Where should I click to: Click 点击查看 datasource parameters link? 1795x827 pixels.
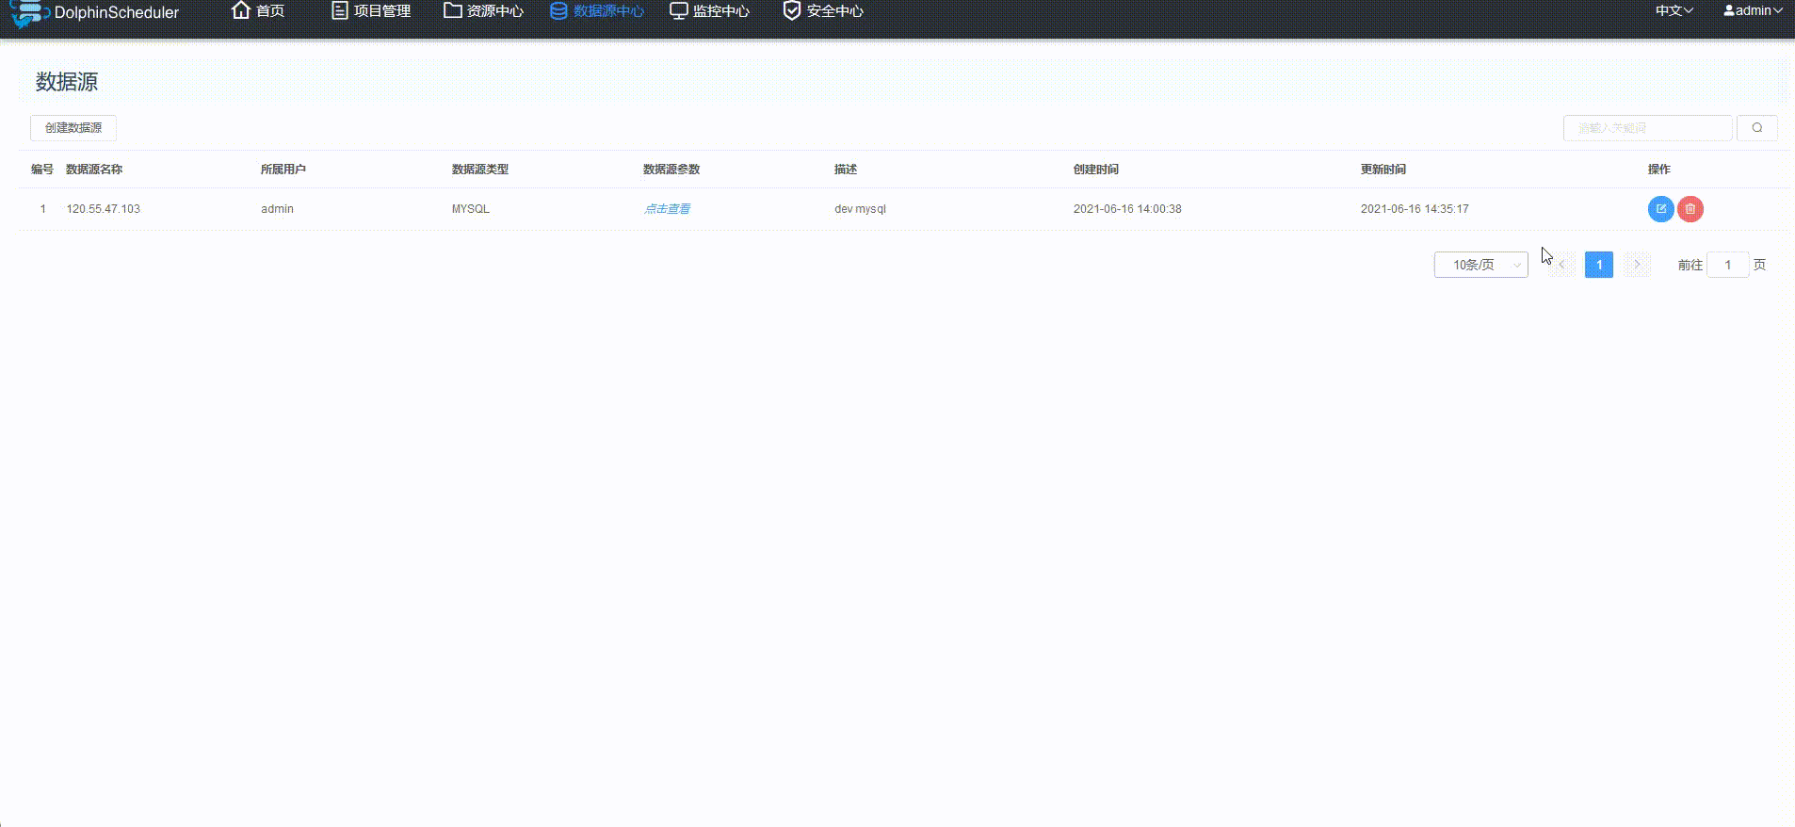[667, 209]
